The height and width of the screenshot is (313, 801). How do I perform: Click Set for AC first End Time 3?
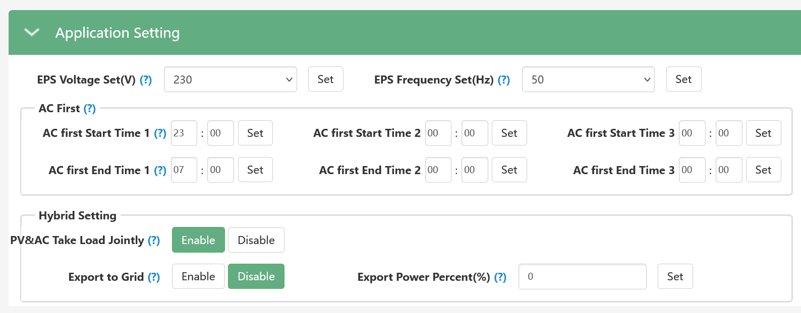point(764,170)
